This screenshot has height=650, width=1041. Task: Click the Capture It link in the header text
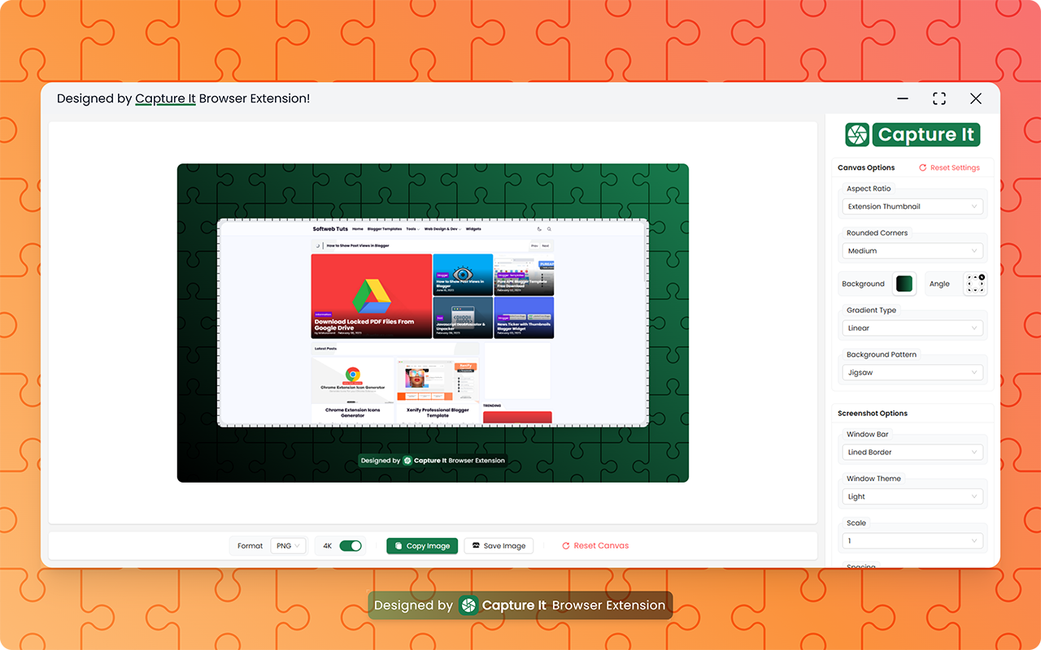(x=165, y=97)
